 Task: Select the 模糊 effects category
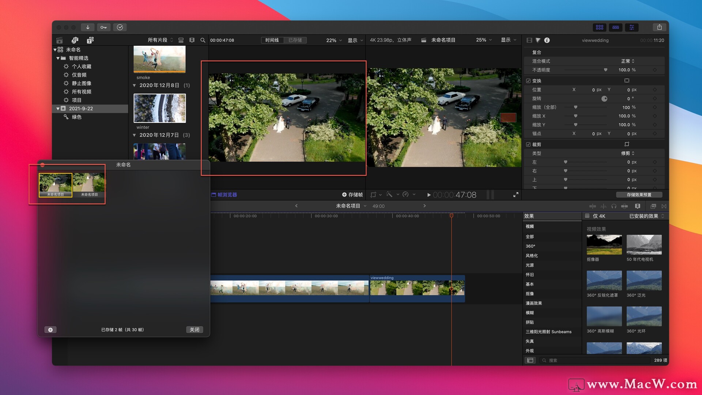(x=529, y=313)
